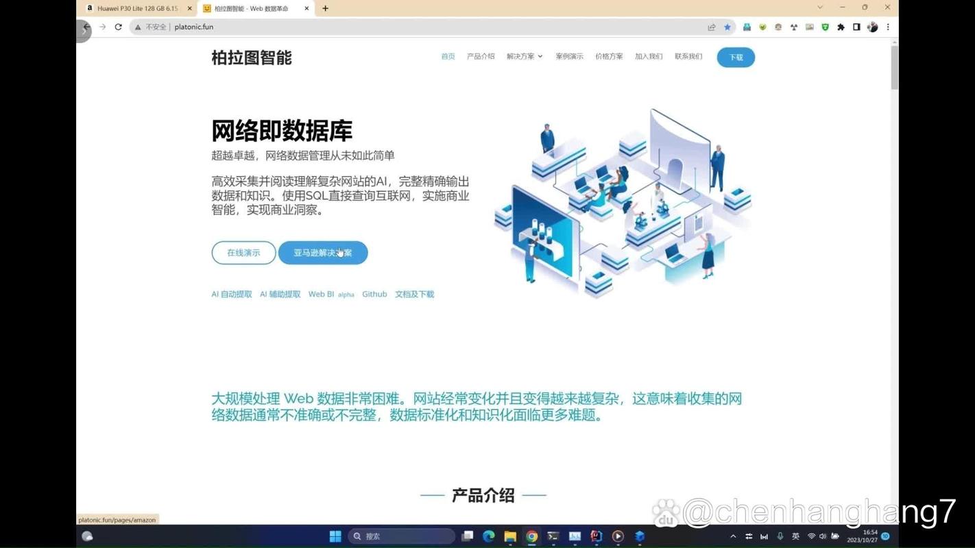975x548 pixels.
Task: Click the isometric office illustration
Action: (x=623, y=203)
